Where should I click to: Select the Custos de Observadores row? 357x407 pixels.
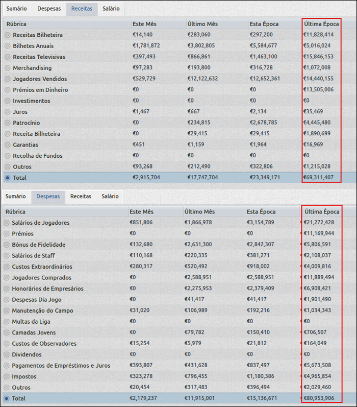tap(44, 343)
